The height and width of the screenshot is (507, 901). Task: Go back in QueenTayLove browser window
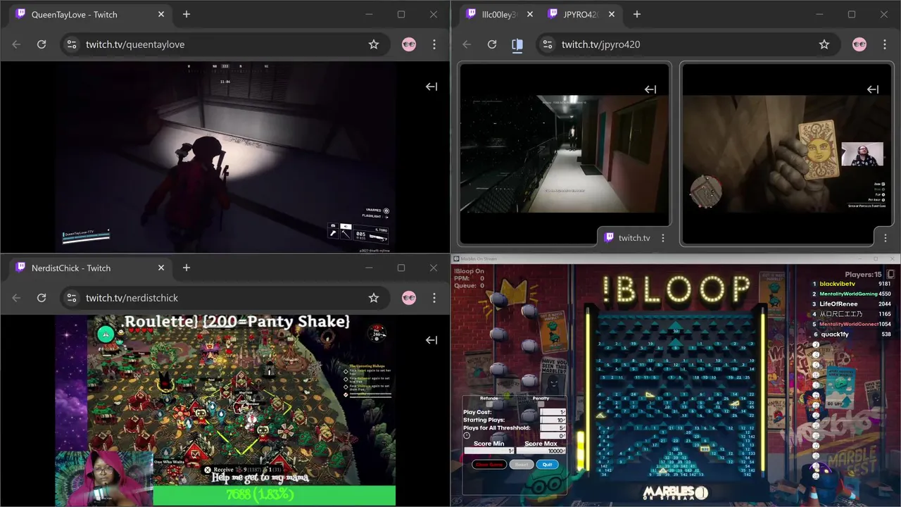(x=16, y=44)
